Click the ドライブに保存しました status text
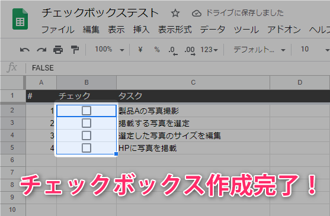Viewport: 330px width, 216px height. [x=245, y=13]
